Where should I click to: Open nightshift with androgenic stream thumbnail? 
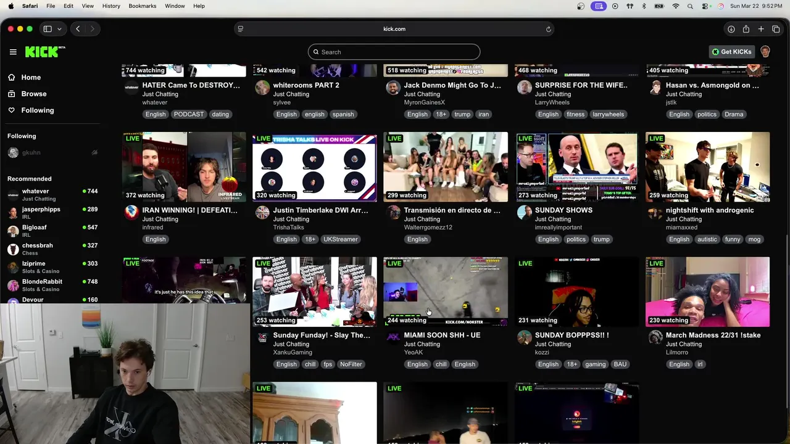(x=707, y=167)
